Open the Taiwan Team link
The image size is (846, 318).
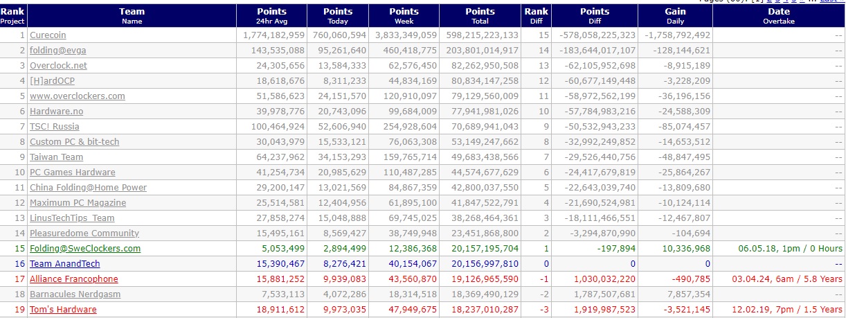click(x=56, y=157)
